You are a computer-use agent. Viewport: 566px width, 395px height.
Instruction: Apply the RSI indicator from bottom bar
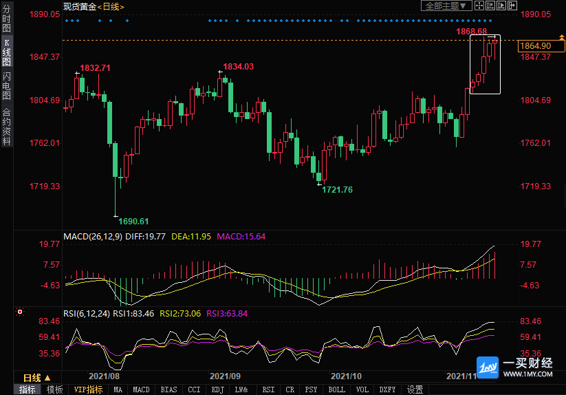pos(268,389)
